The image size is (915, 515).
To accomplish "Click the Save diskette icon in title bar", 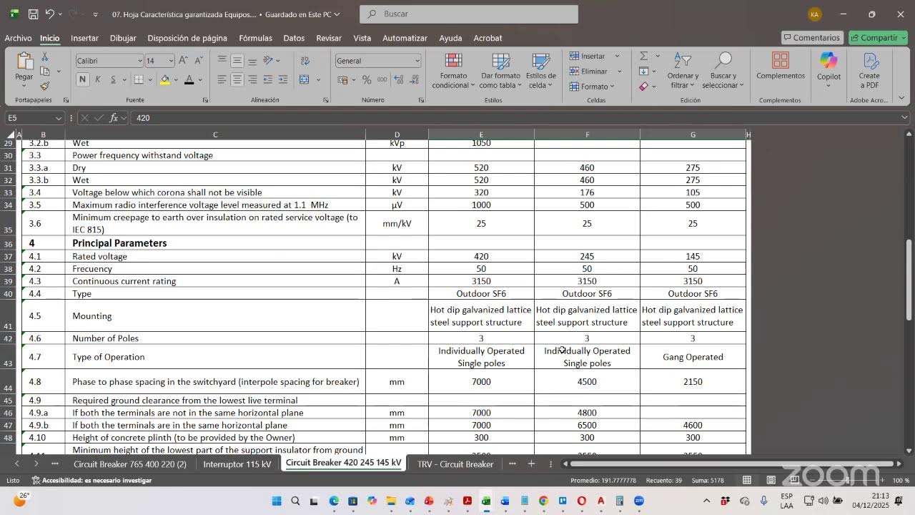I will click(x=33, y=14).
